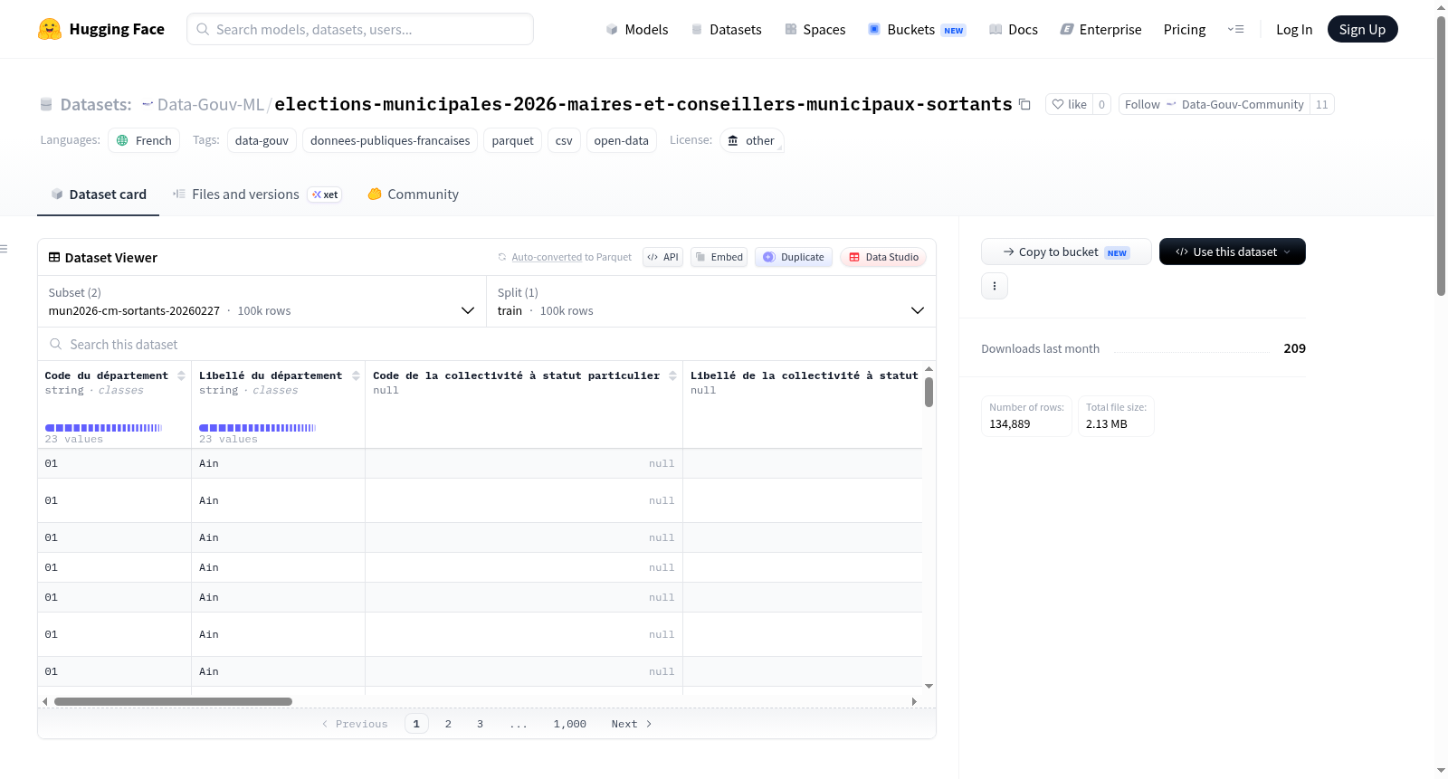1448x779 pixels.
Task: Open the Models navigation item
Action: click(637, 29)
